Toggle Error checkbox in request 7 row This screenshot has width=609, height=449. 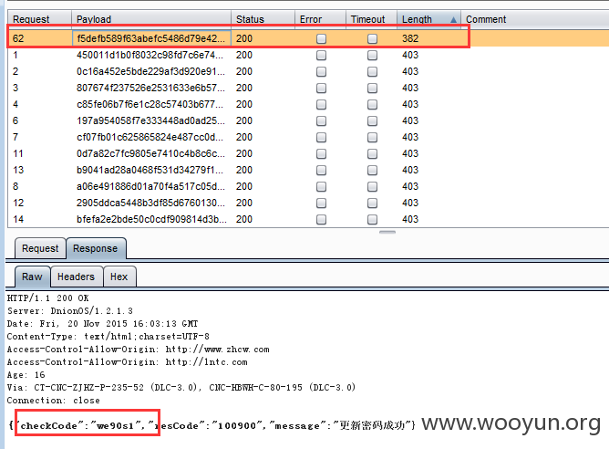(321, 137)
